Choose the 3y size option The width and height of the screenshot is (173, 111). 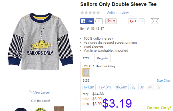(142, 87)
